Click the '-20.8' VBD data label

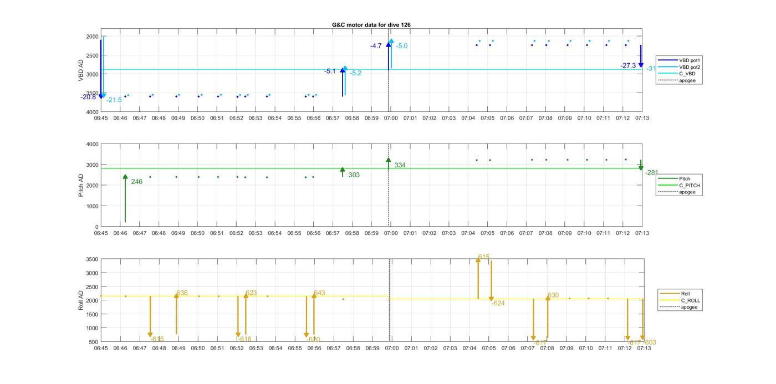88,97
